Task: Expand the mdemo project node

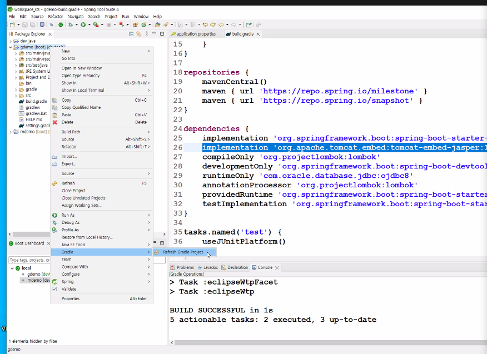Action: pos(10,132)
